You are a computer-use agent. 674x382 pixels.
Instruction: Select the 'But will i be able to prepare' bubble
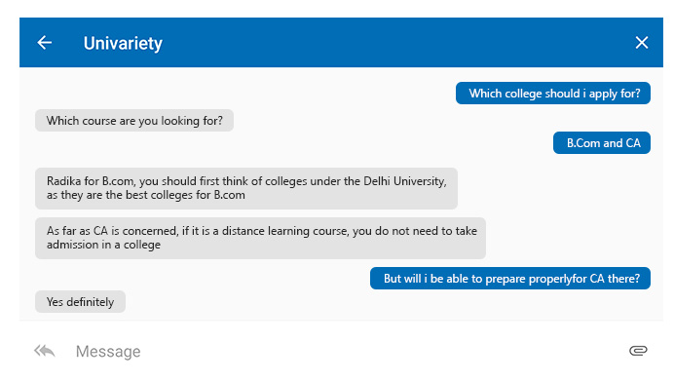point(509,279)
